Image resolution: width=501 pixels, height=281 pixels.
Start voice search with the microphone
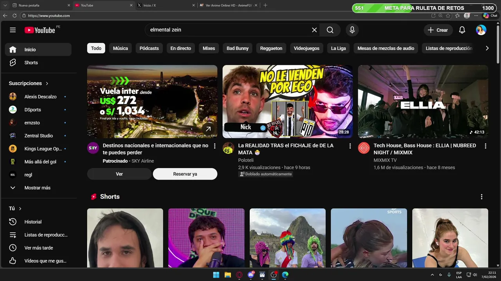click(x=352, y=30)
